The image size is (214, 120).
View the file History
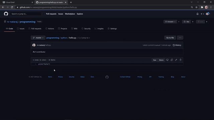[x=177, y=45]
